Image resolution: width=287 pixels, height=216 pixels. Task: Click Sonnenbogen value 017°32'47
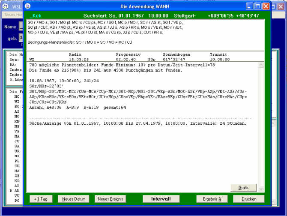click(x=174, y=59)
